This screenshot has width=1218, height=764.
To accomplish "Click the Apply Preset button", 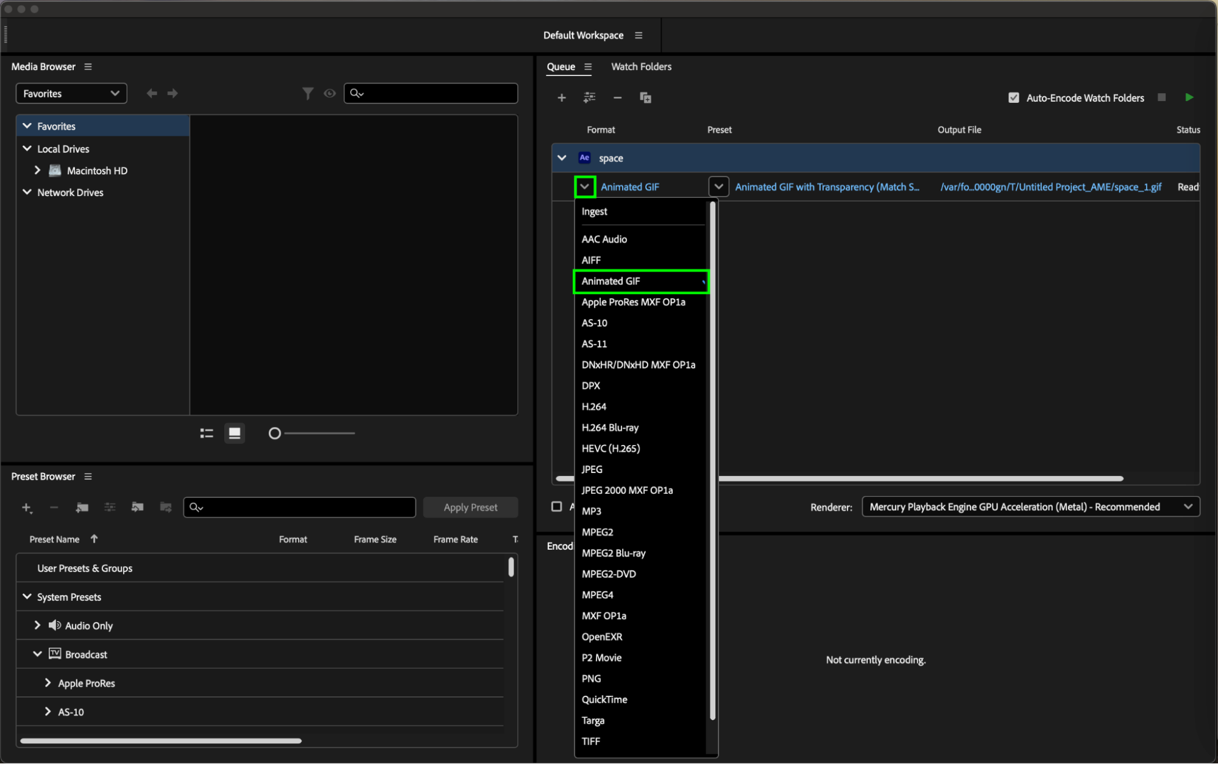I will click(470, 507).
